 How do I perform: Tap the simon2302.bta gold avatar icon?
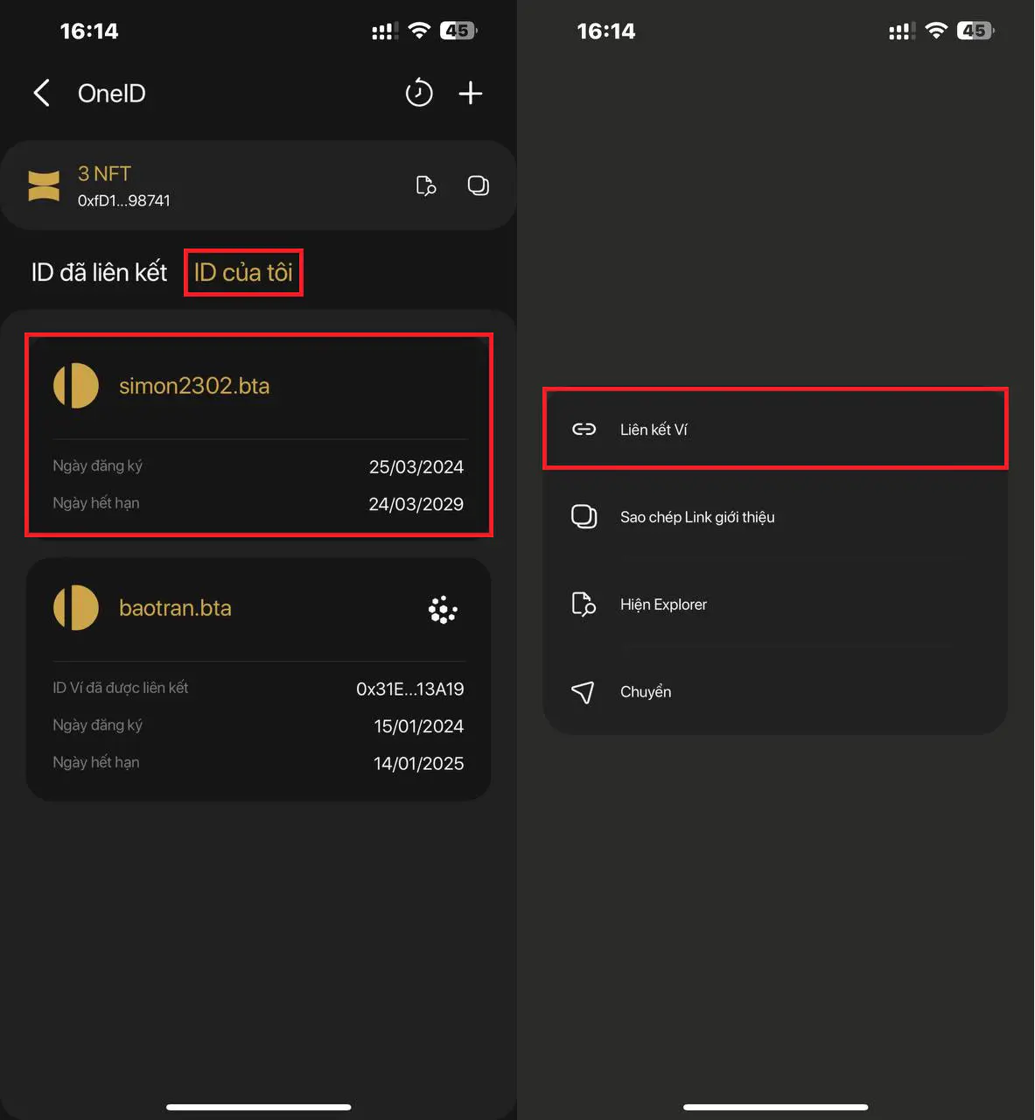click(x=76, y=386)
